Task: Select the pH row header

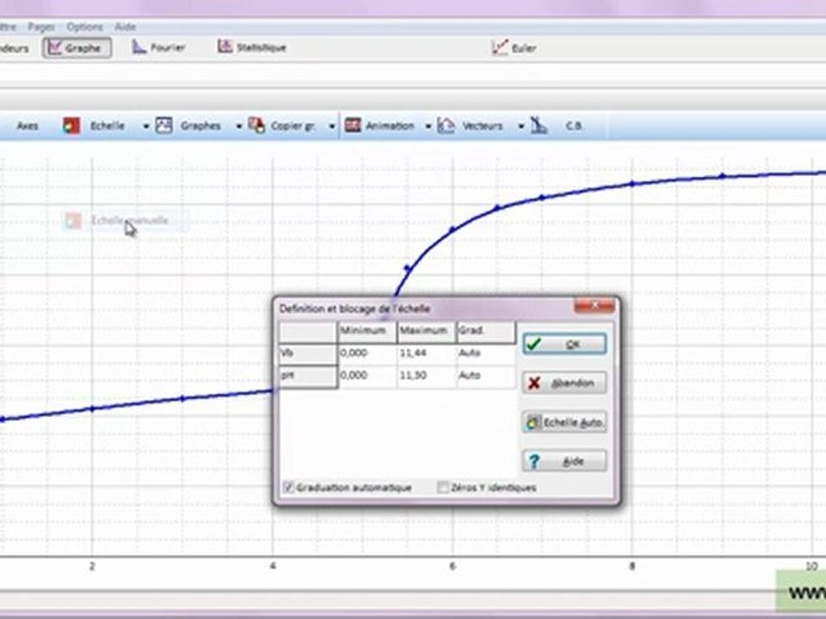Action: pyautogui.click(x=308, y=377)
